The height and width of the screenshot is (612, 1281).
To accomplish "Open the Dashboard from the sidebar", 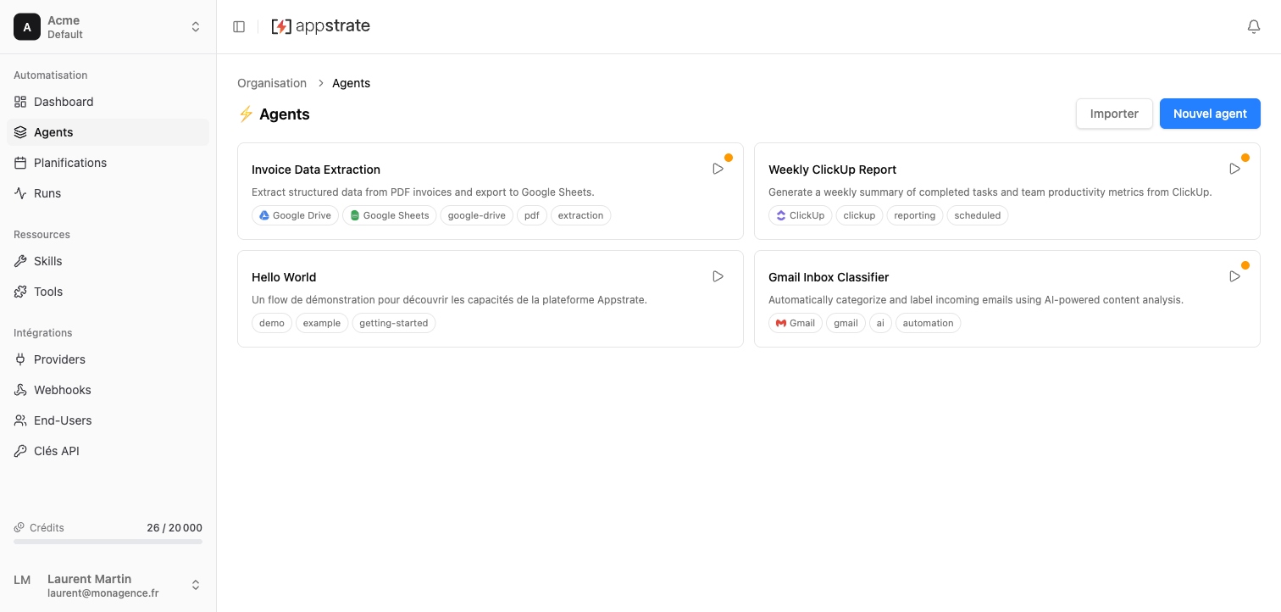I will point(62,102).
